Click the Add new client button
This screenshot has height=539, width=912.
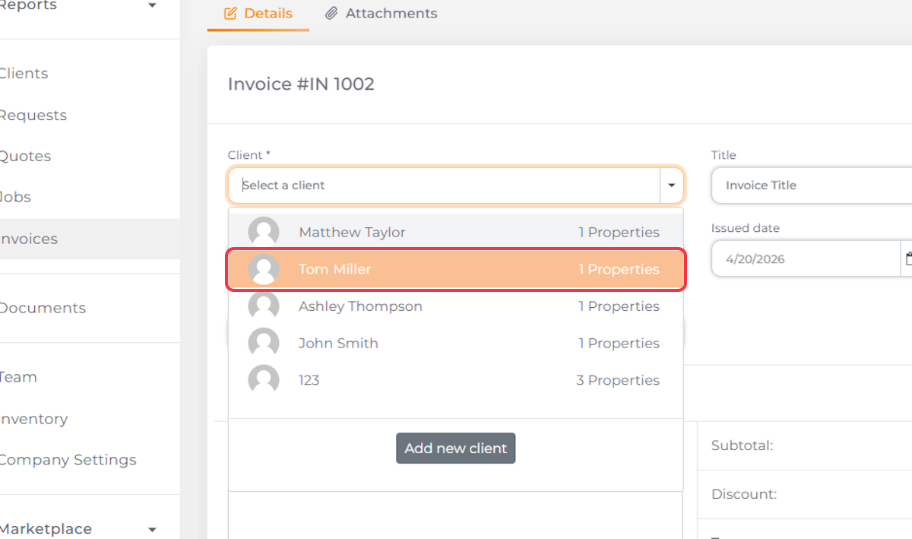[x=455, y=449]
